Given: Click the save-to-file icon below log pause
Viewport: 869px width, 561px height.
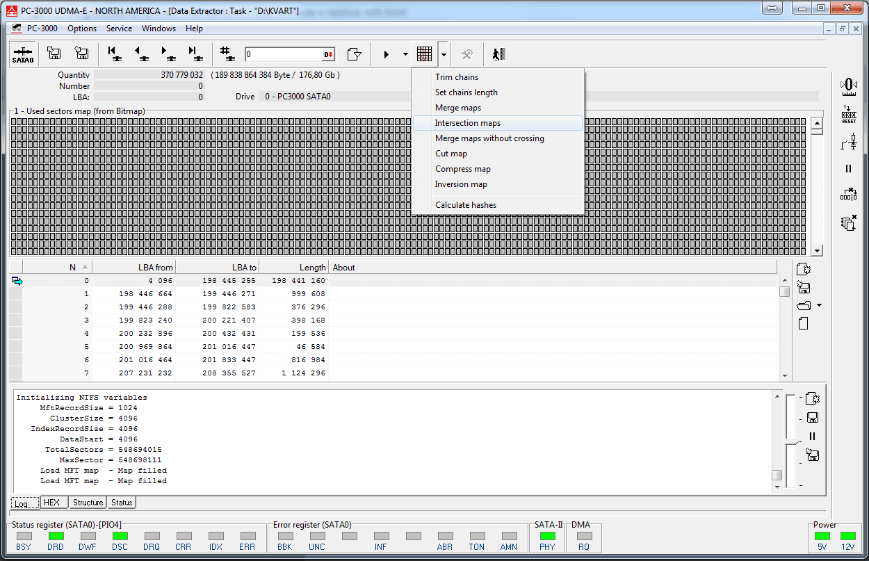Looking at the screenshot, I should point(813,455).
